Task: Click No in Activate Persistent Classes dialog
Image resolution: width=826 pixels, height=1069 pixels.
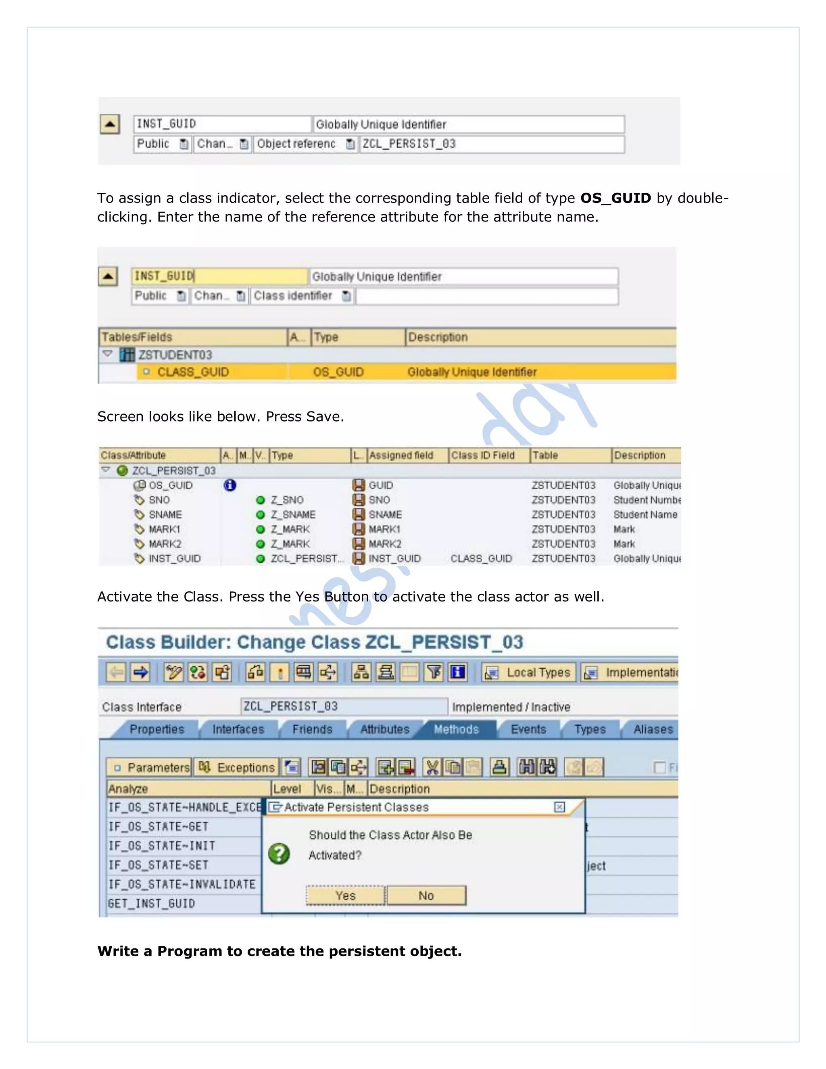Action: (426, 895)
